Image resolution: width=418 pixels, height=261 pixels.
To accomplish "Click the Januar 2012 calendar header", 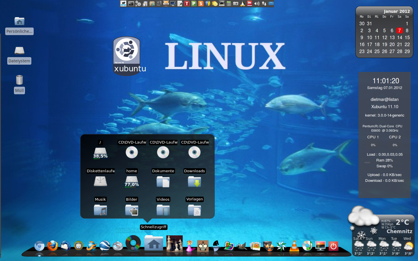I will click(x=397, y=11).
